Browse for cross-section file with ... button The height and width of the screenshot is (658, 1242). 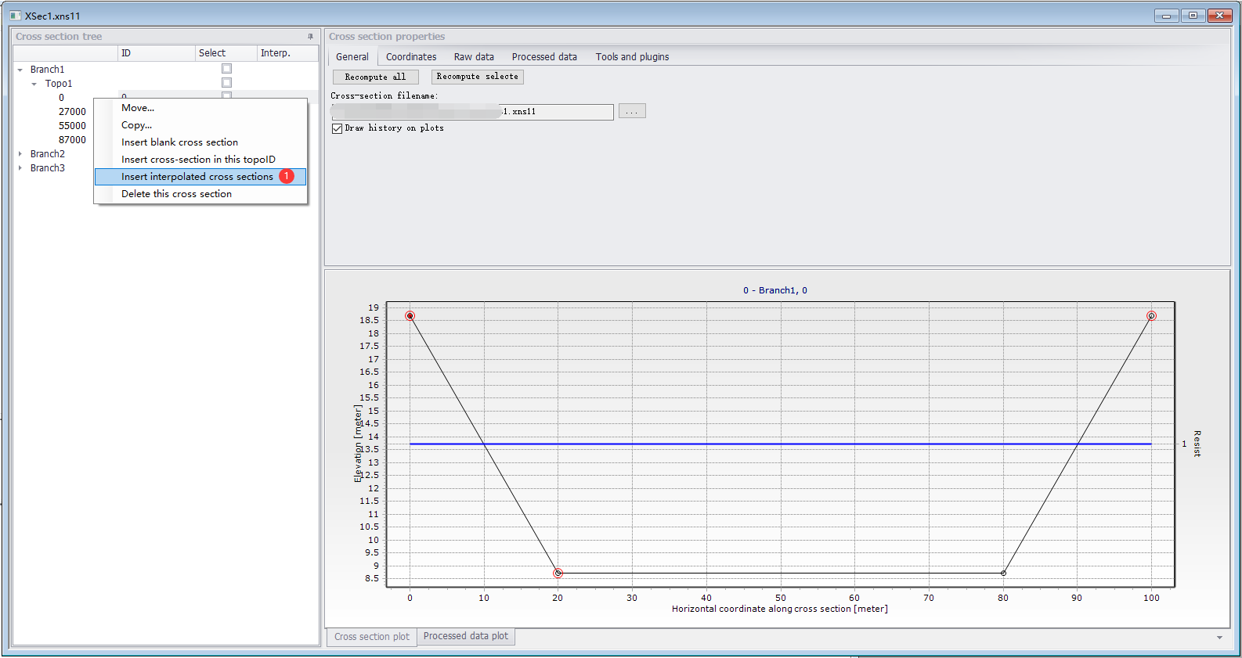point(632,112)
